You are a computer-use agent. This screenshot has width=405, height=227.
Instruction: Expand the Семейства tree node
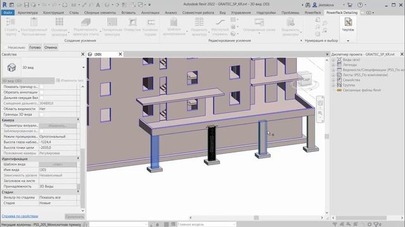pyautogui.click(x=333, y=80)
